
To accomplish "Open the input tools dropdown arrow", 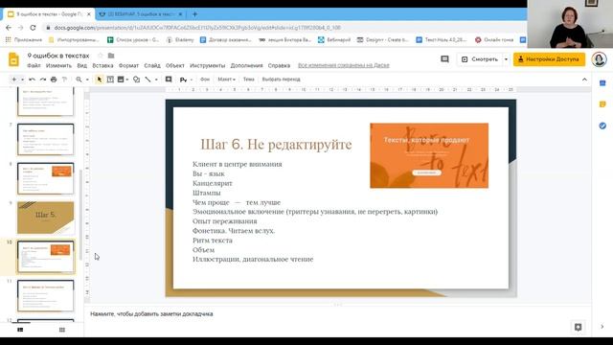I will [x=192, y=80].
